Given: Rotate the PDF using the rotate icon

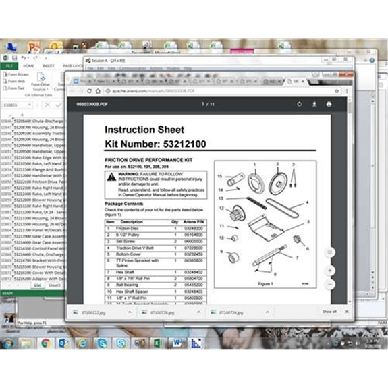Looking at the screenshot, I should [300, 104].
